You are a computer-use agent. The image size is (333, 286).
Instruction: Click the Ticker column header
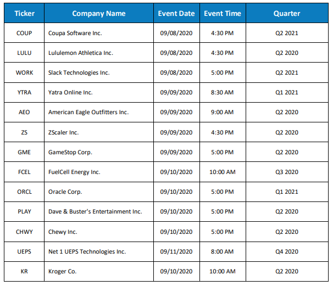coord(24,13)
